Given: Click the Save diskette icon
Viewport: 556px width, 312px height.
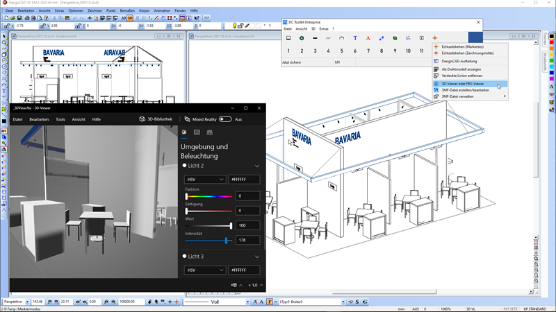Looking at the screenshot, I should (19, 18).
